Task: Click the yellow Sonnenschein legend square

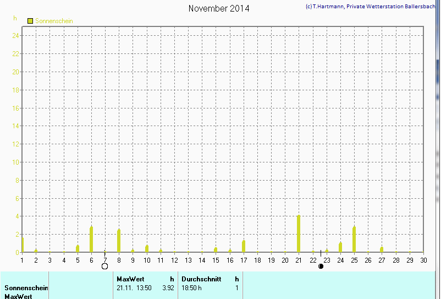Action: tap(30, 21)
